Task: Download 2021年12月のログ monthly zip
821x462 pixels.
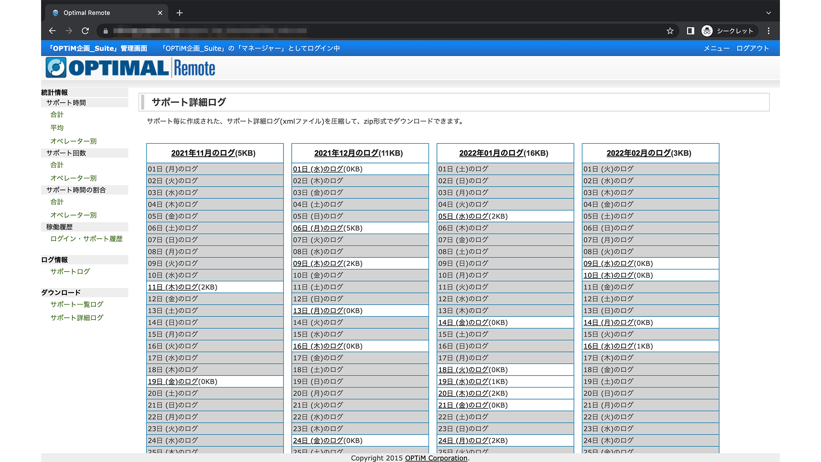Action: point(346,153)
